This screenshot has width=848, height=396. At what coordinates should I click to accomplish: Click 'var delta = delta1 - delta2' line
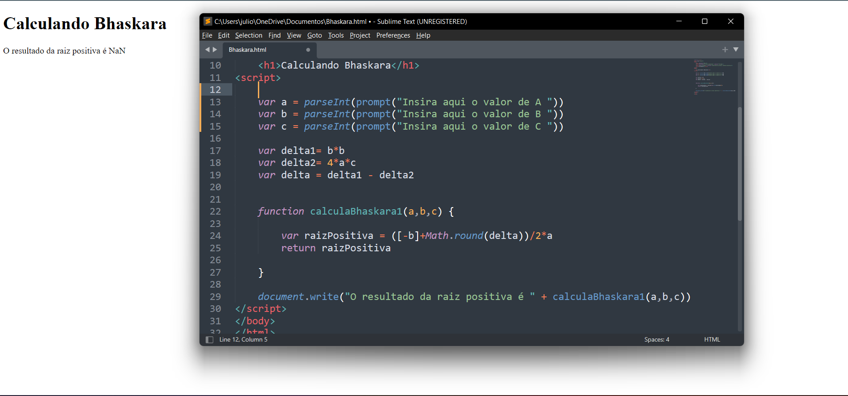click(x=336, y=175)
